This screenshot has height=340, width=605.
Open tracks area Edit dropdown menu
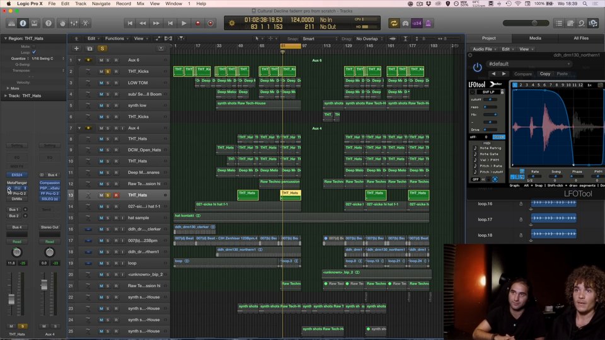pos(93,38)
